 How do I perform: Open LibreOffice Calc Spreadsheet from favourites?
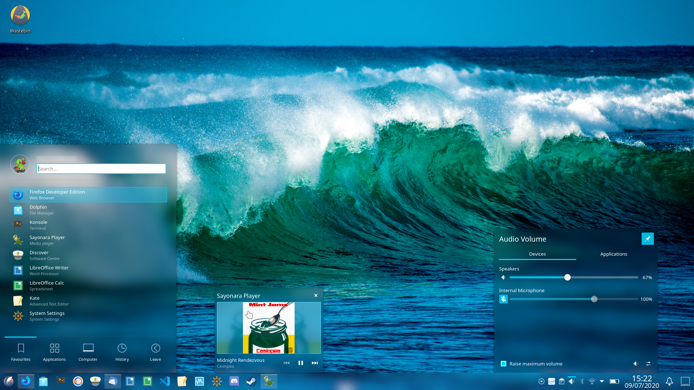point(88,286)
